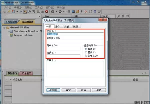Launch the Connection Wizard wand icon
The height and width of the screenshot is (104, 150).
pos(9,12)
